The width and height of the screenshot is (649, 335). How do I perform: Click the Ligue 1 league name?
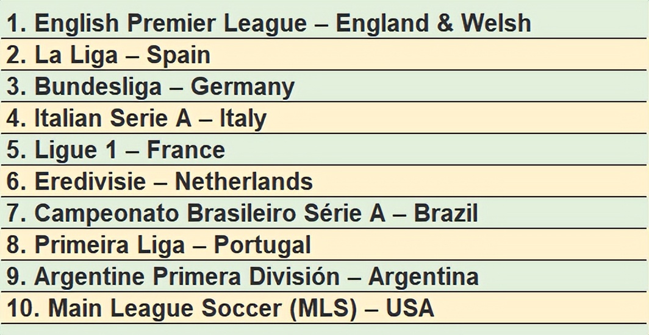[x=75, y=150]
